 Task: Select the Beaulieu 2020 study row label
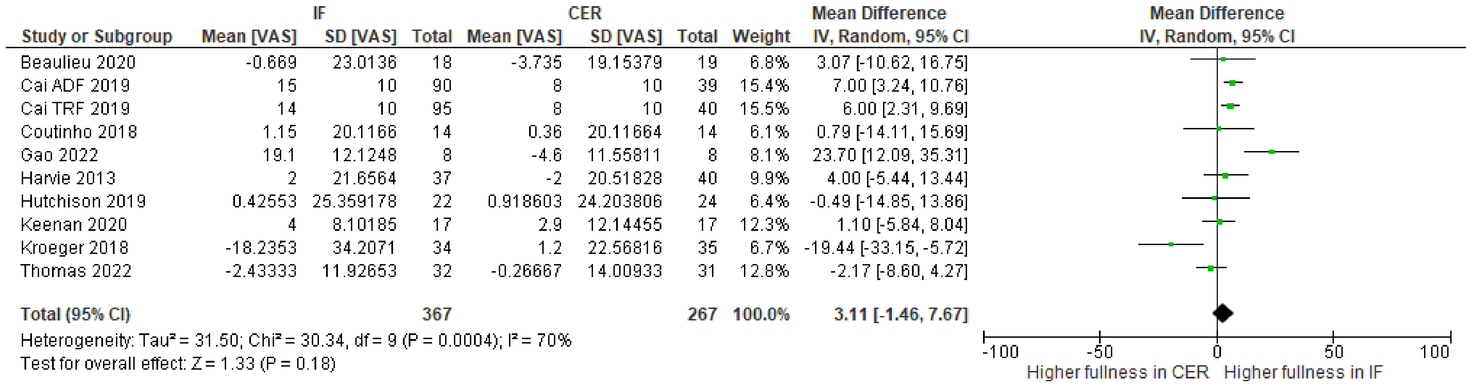click(78, 62)
